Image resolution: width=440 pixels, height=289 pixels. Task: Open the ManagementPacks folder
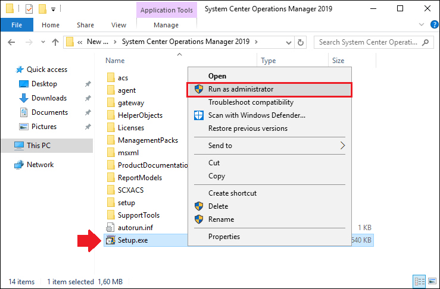148,140
